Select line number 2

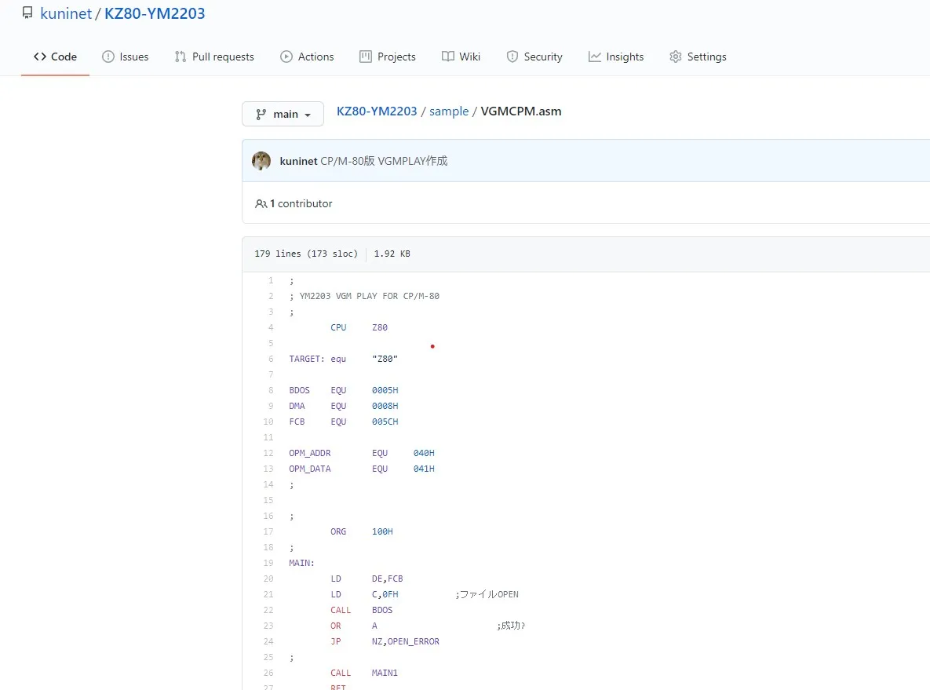pos(271,296)
